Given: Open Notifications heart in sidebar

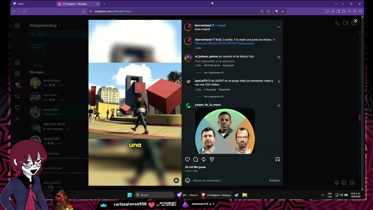Looking at the screenshot, I should click(x=17, y=108).
